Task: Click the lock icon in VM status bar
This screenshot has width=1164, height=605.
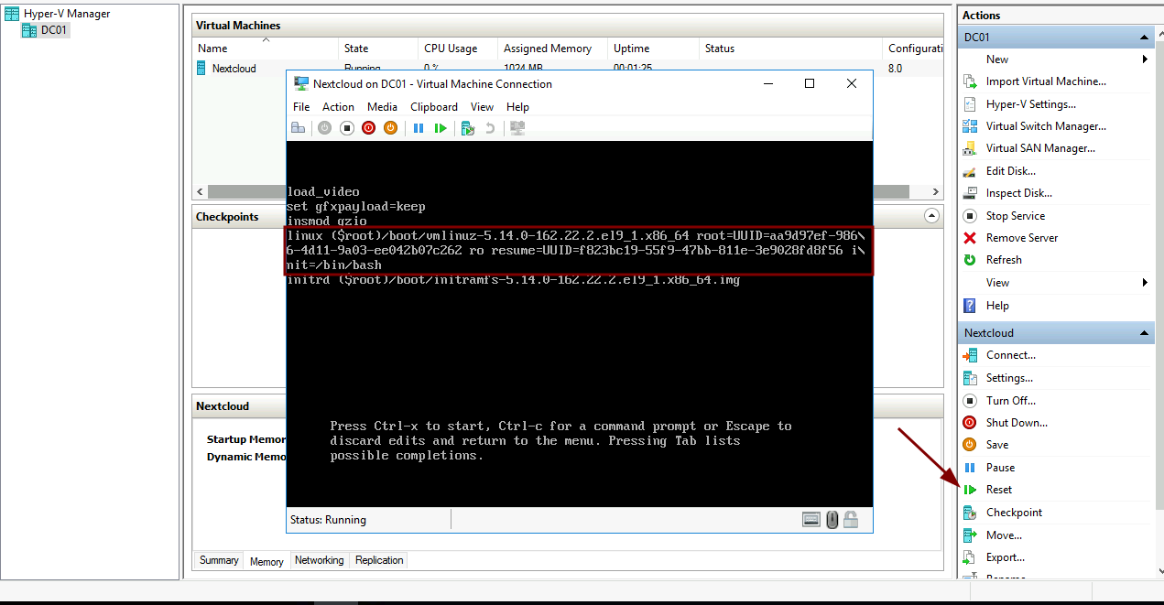Action: (851, 520)
